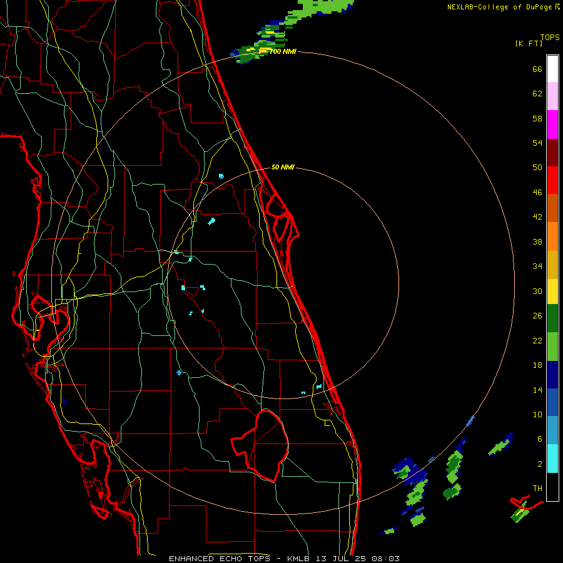
Task: Click the dark red legend swatch
Action: click(552, 153)
